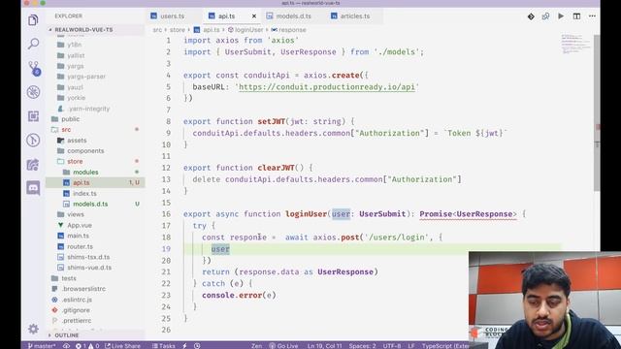
Task: Toggle Go Live server in status bar
Action: [283, 346]
